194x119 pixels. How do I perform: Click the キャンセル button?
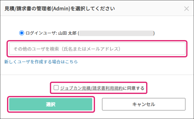click(144, 104)
